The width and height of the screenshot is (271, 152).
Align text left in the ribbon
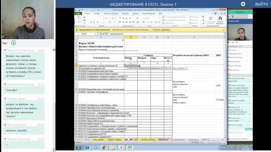120,22
